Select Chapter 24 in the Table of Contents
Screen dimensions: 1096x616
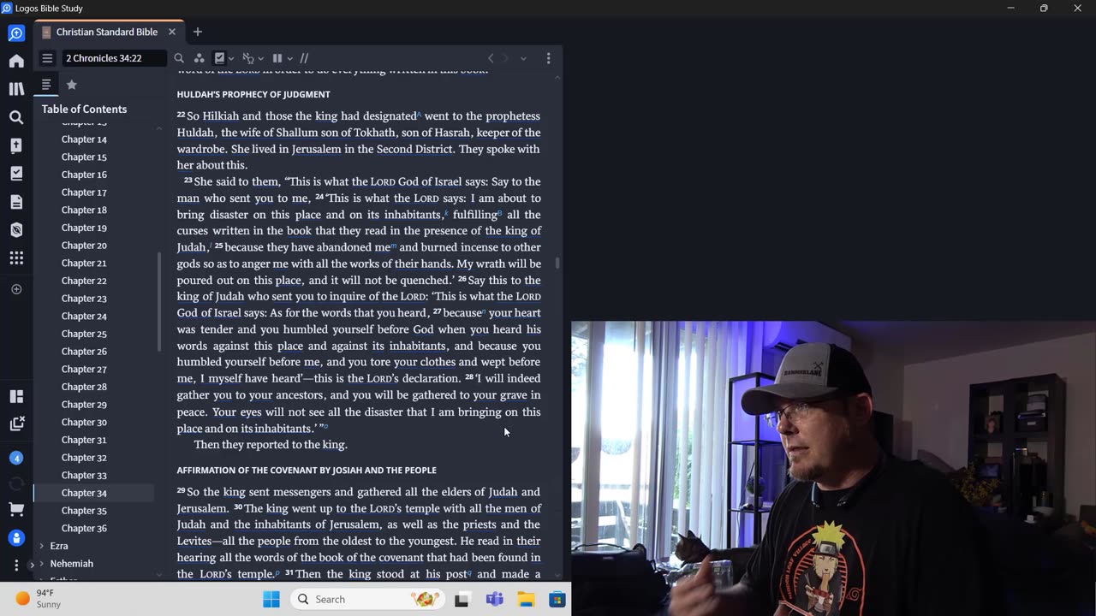click(84, 317)
